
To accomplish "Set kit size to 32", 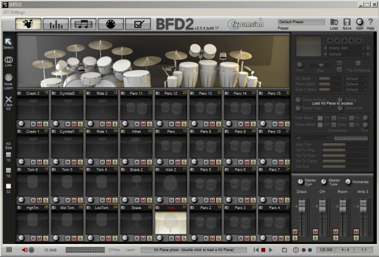I will [8, 187].
